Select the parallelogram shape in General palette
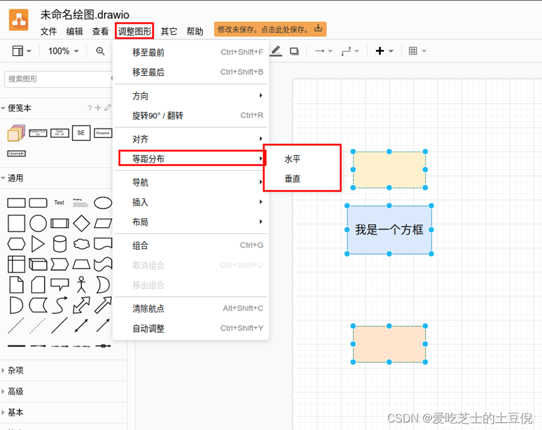This screenshot has width=542, height=430. 103,223
